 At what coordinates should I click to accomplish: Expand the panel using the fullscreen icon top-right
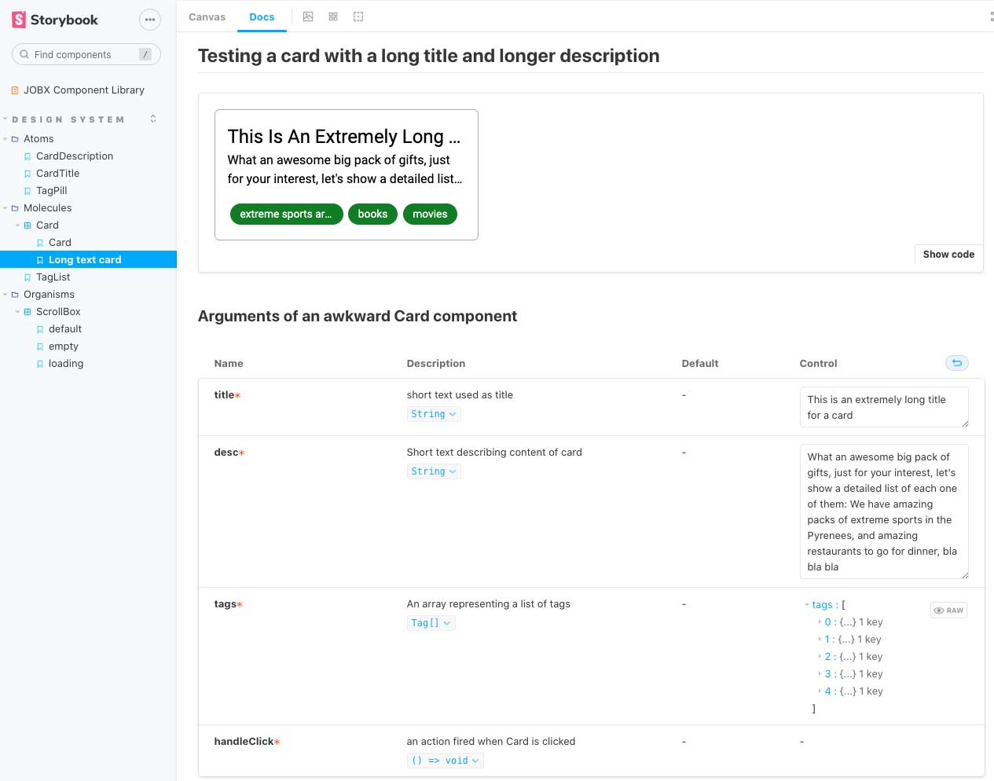pyautogui.click(x=991, y=16)
